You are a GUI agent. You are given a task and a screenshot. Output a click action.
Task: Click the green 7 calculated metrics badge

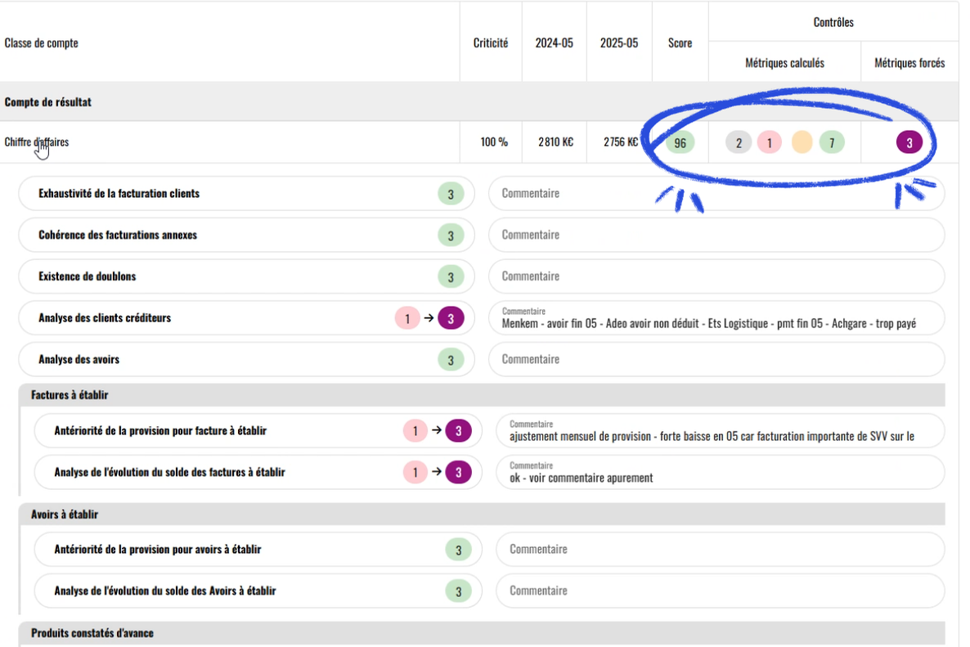click(x=833, y=142)
